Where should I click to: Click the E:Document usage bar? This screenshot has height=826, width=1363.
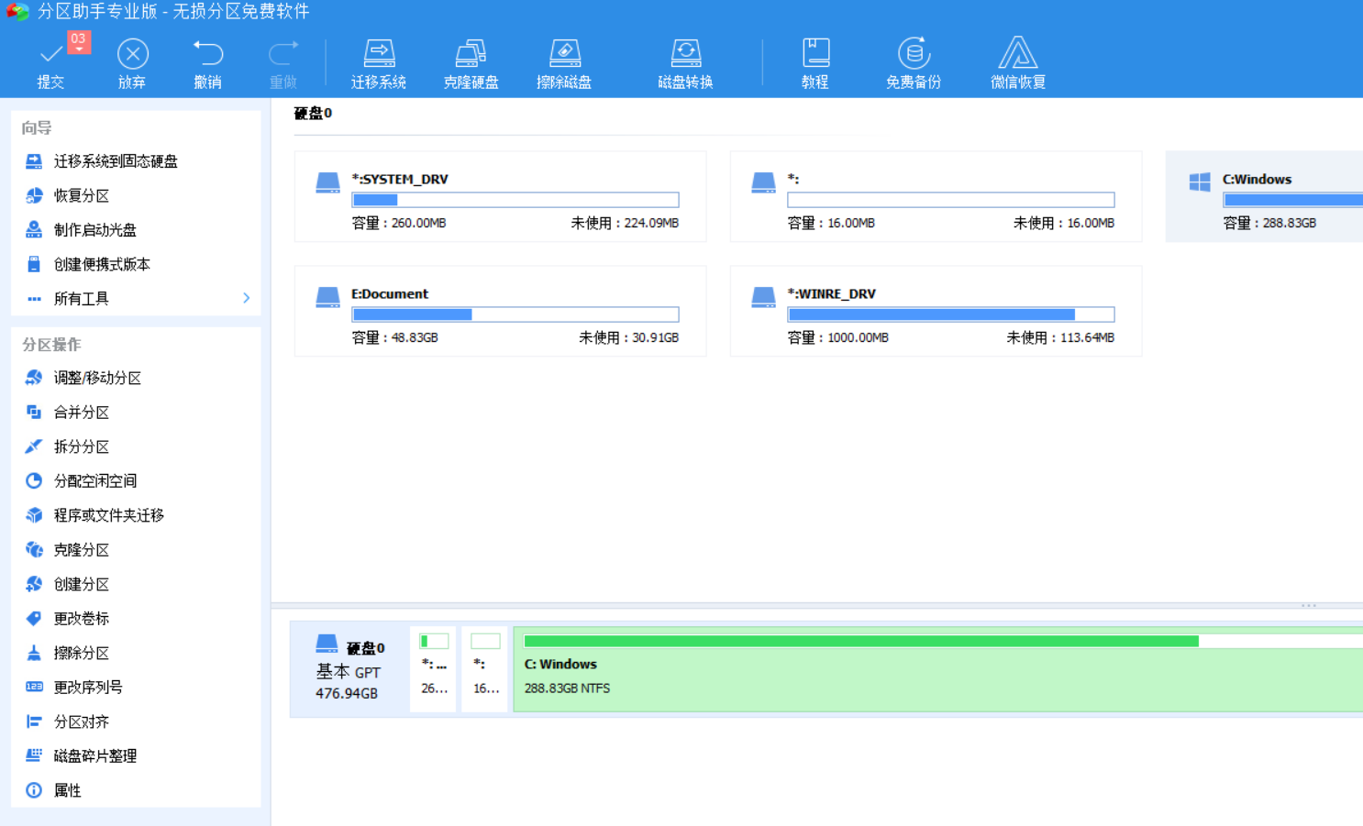[x=515, y=314]
